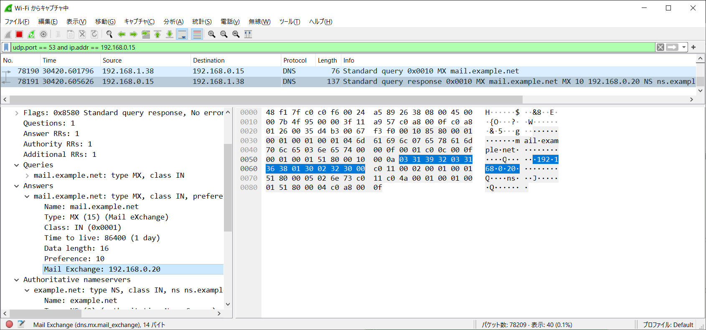The height and width of the screenshot is (330, 706).
Task: Sort by Protocol column header
Action: click(x=298, y=60)
